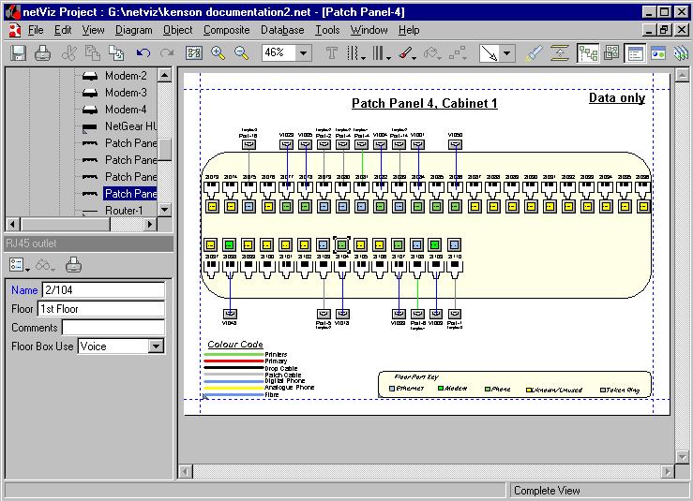This screenshot has width=693, height=501.
Task: Click the Comments input field
Action: 113,328
